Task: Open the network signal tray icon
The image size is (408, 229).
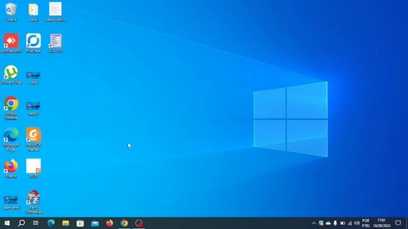Action: click(350, 223)
